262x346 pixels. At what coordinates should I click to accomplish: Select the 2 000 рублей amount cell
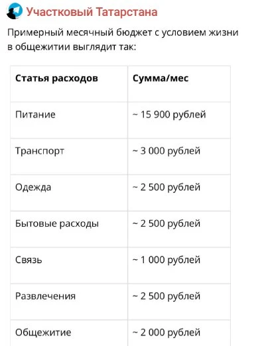click(x=166, y=332)
